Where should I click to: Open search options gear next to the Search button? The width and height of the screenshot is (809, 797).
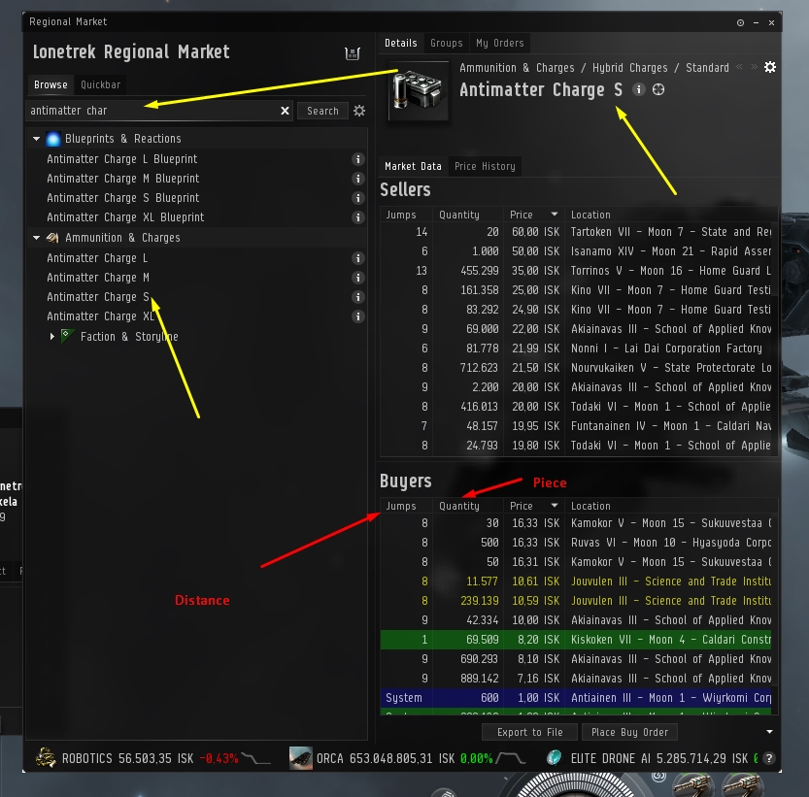click(x=358, y=110)
